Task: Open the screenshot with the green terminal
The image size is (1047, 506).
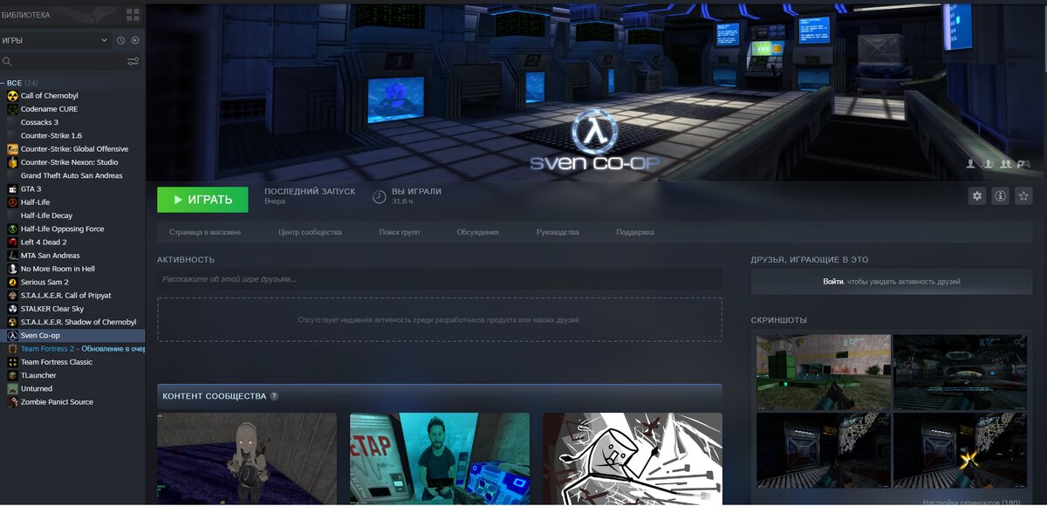Action: tap(824, 373)
